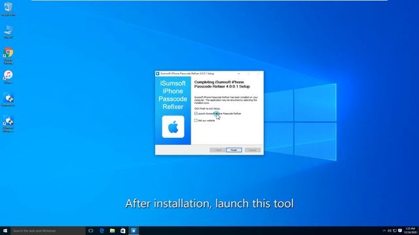Click the greyed-out Cancel button
419x235 pixels.
tap(253, 150)
